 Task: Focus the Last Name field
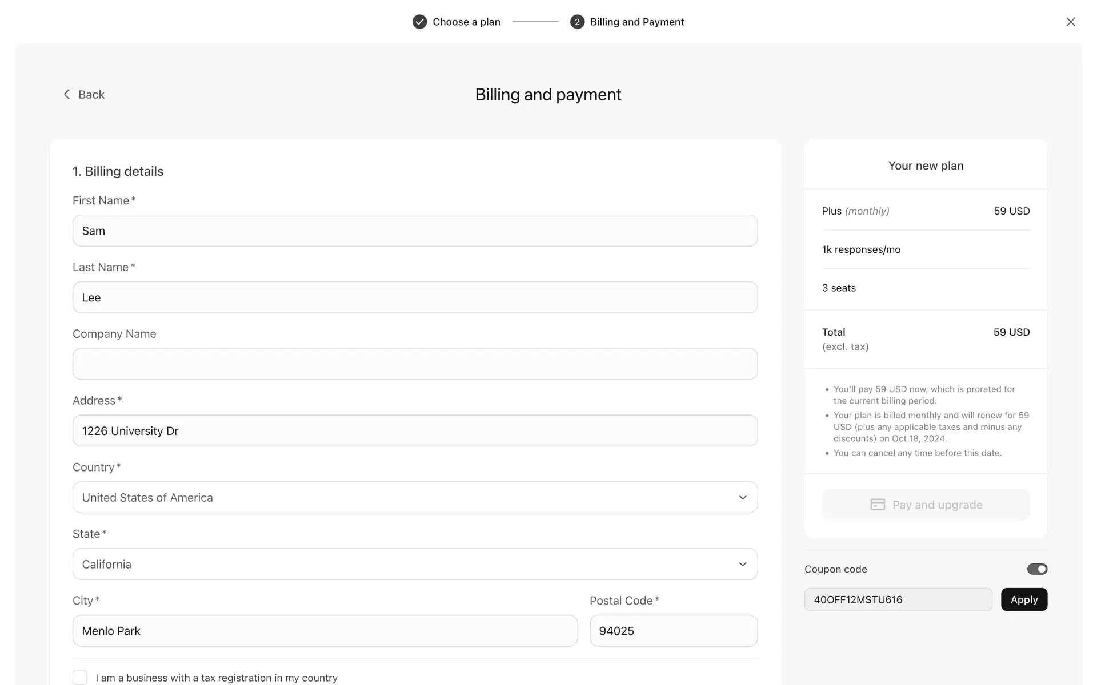point(415,297)
